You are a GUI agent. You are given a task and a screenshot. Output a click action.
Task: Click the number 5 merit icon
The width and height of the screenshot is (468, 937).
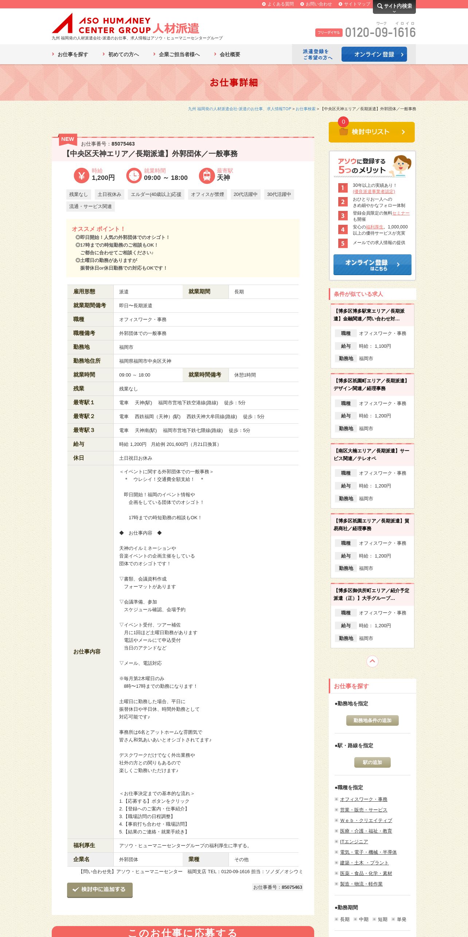coord(343,243)
